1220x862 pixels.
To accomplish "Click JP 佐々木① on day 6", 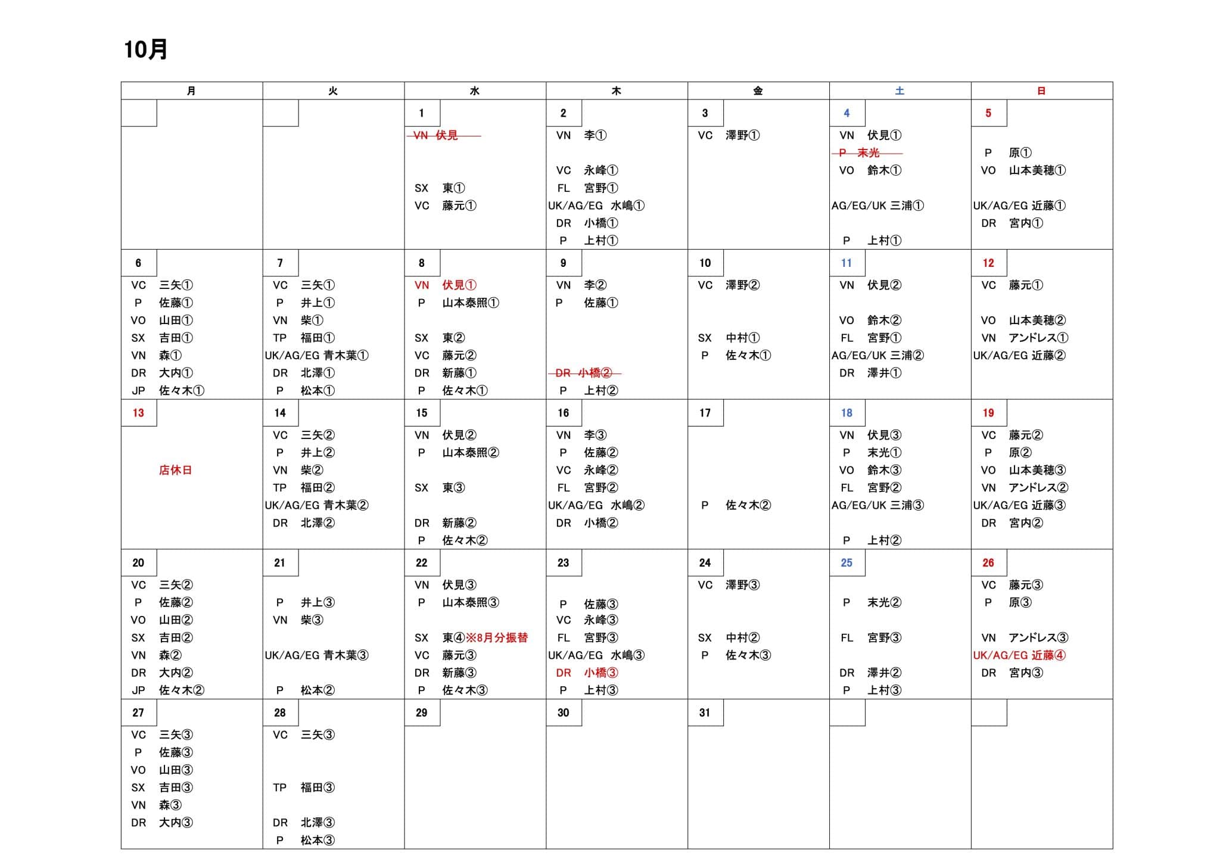I will click(167, 391).
